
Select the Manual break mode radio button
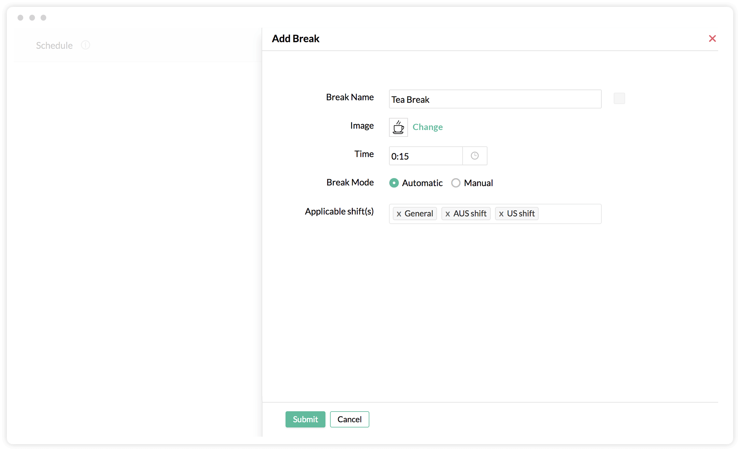coord(456,183)
